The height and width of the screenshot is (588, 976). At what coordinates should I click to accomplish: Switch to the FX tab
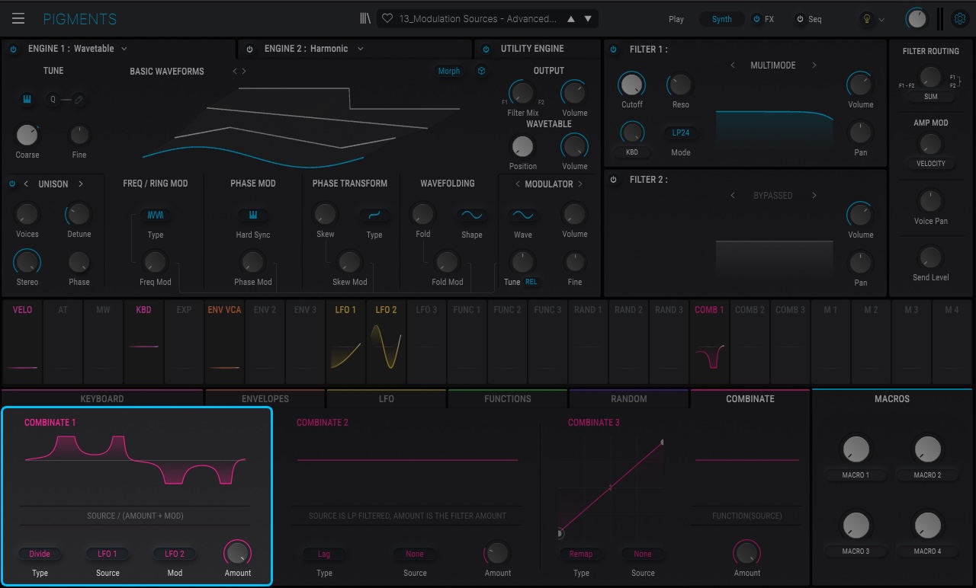point(763,19)
